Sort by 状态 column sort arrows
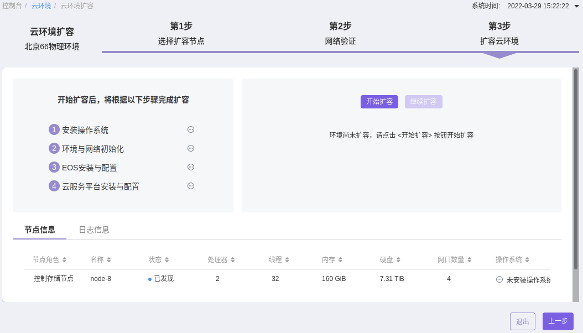 point(167,260)
